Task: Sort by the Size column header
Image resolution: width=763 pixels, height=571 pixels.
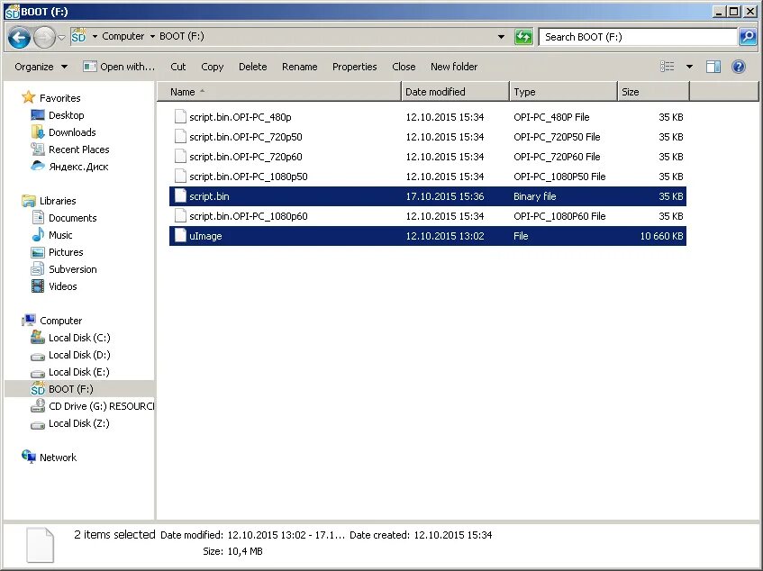Action: coord(653,92)
